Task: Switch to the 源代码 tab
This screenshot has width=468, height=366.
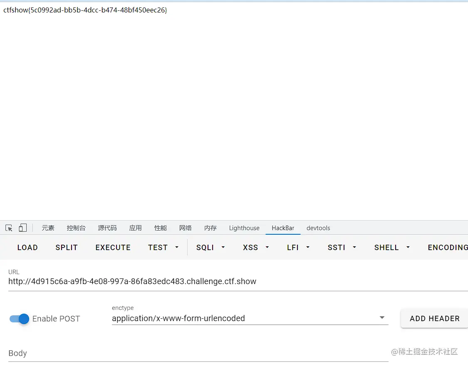Action: pos(107,228)
